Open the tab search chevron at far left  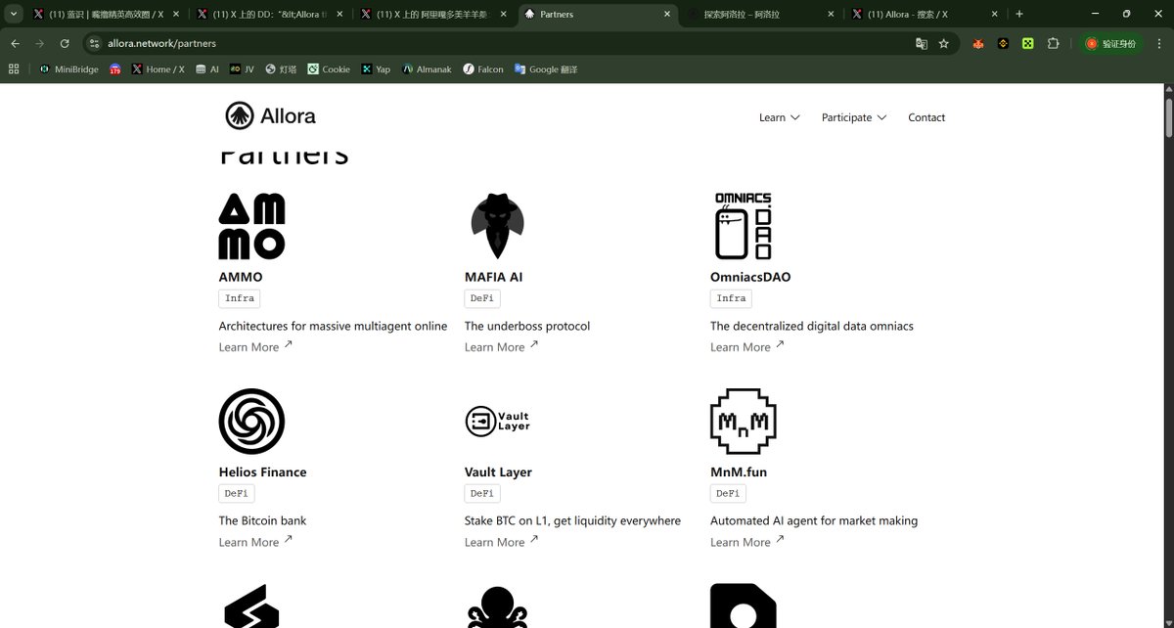(14, 14)
